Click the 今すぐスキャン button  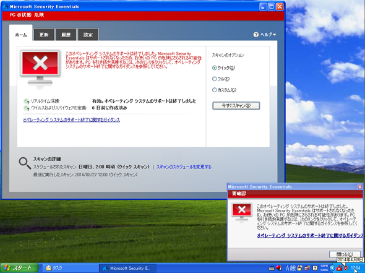coord(236,105)
